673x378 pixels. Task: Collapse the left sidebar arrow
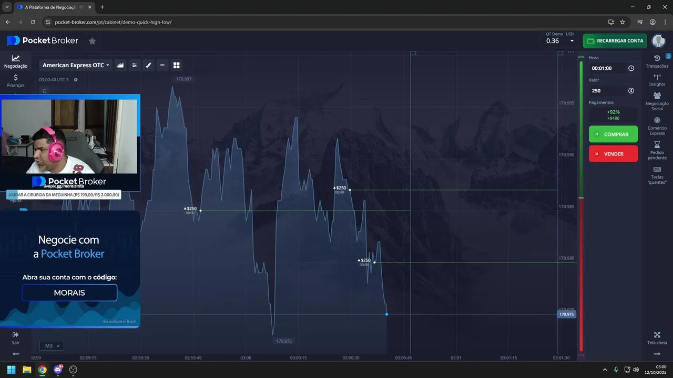tap(16, 354)
